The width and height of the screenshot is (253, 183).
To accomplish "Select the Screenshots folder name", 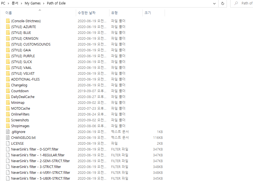I will 20,120.
